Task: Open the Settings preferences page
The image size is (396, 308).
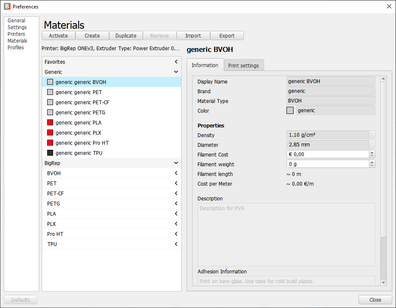Action: [x=17, y=27]
